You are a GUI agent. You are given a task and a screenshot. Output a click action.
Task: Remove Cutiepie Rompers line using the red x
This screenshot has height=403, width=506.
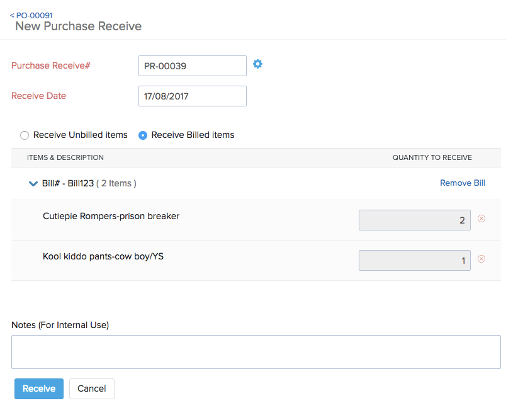[x=481, y=219]
